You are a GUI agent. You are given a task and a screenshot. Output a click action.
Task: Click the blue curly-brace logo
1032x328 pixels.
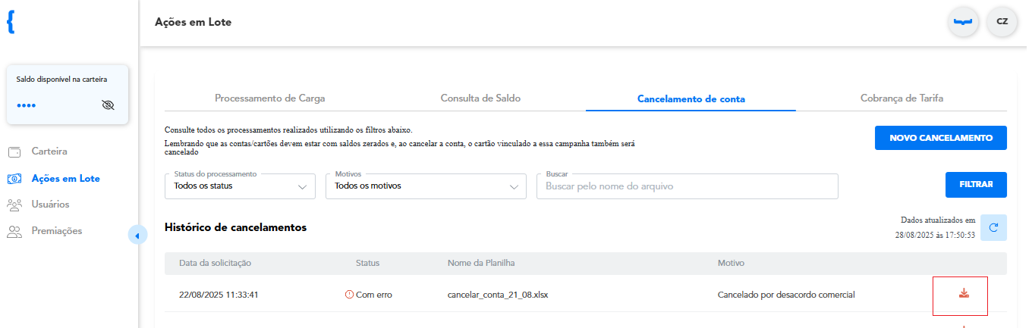11,23
